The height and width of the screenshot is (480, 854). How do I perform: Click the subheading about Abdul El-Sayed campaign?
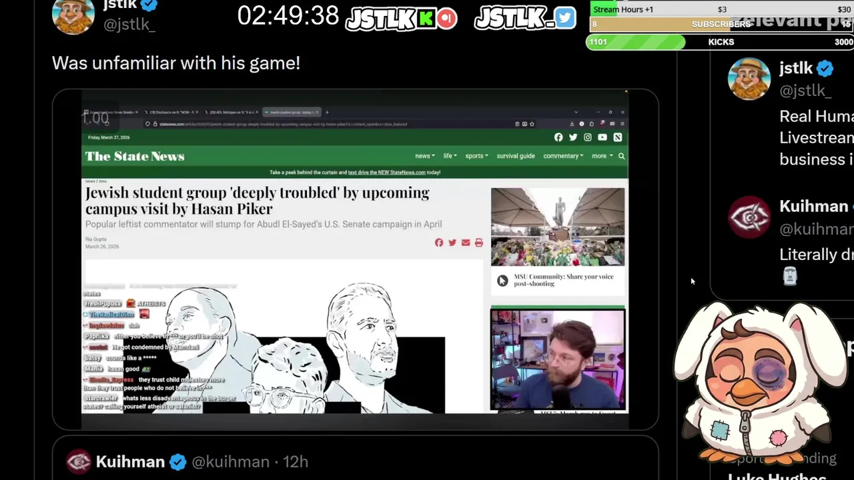(264, 225)
